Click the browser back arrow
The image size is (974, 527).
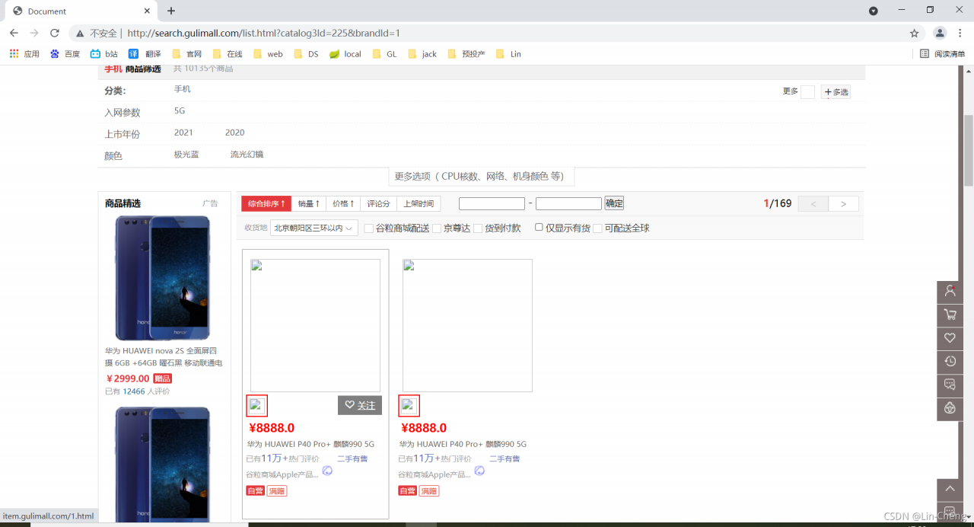[14, 33]
